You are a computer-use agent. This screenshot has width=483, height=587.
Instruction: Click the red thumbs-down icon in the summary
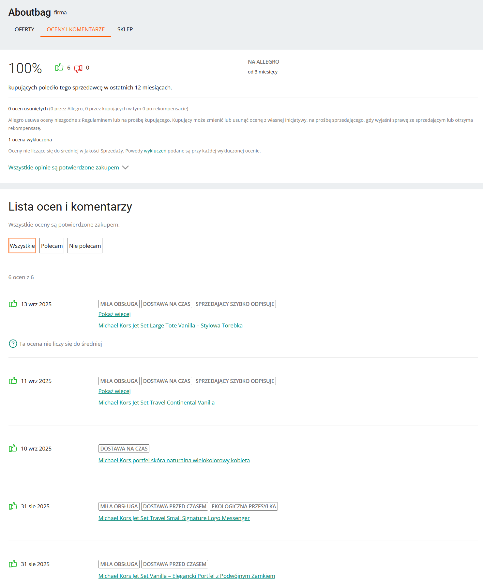[78, 69]
